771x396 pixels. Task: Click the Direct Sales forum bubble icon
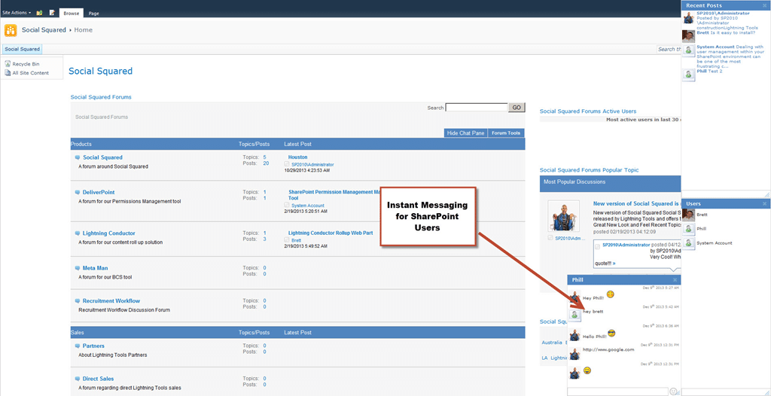point(78,379)
